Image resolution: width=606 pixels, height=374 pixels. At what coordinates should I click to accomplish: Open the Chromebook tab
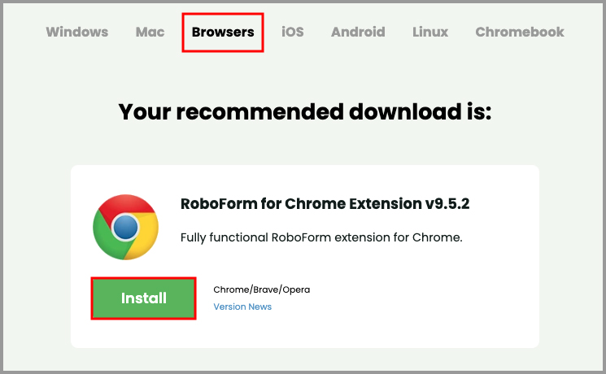pyautogui.click(x=519, y=33)
